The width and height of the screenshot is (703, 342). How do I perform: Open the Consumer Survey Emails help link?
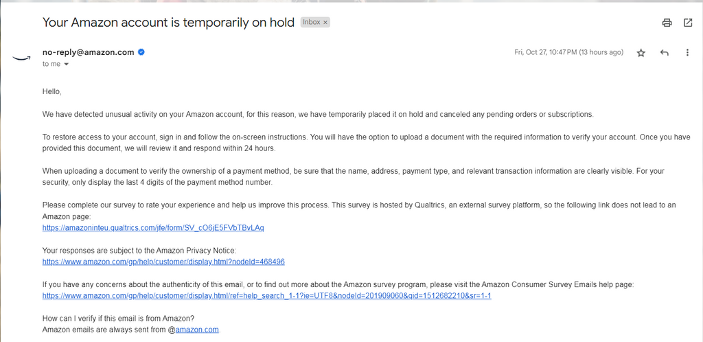coord(267,296)
